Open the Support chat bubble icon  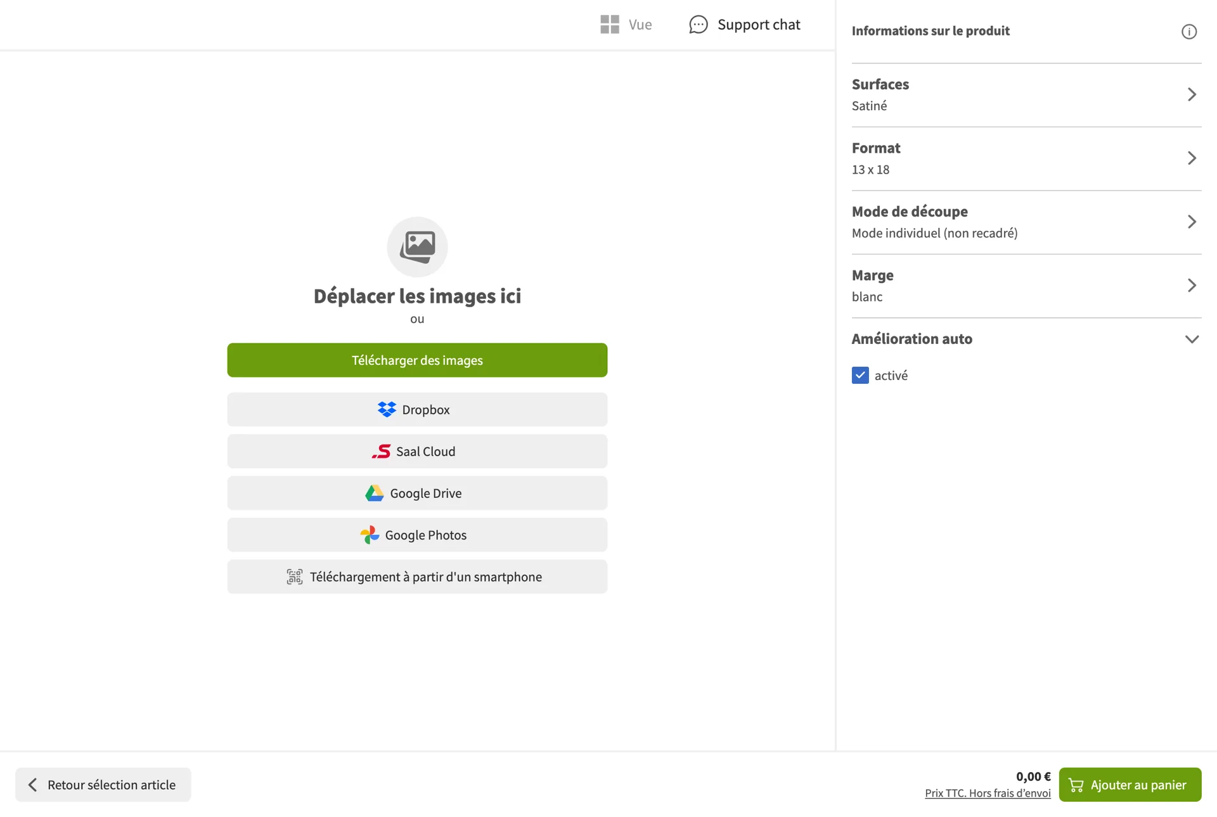pos(699,25)
